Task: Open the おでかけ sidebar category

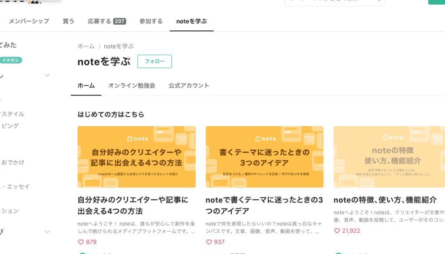Action: tap(13, 163)
